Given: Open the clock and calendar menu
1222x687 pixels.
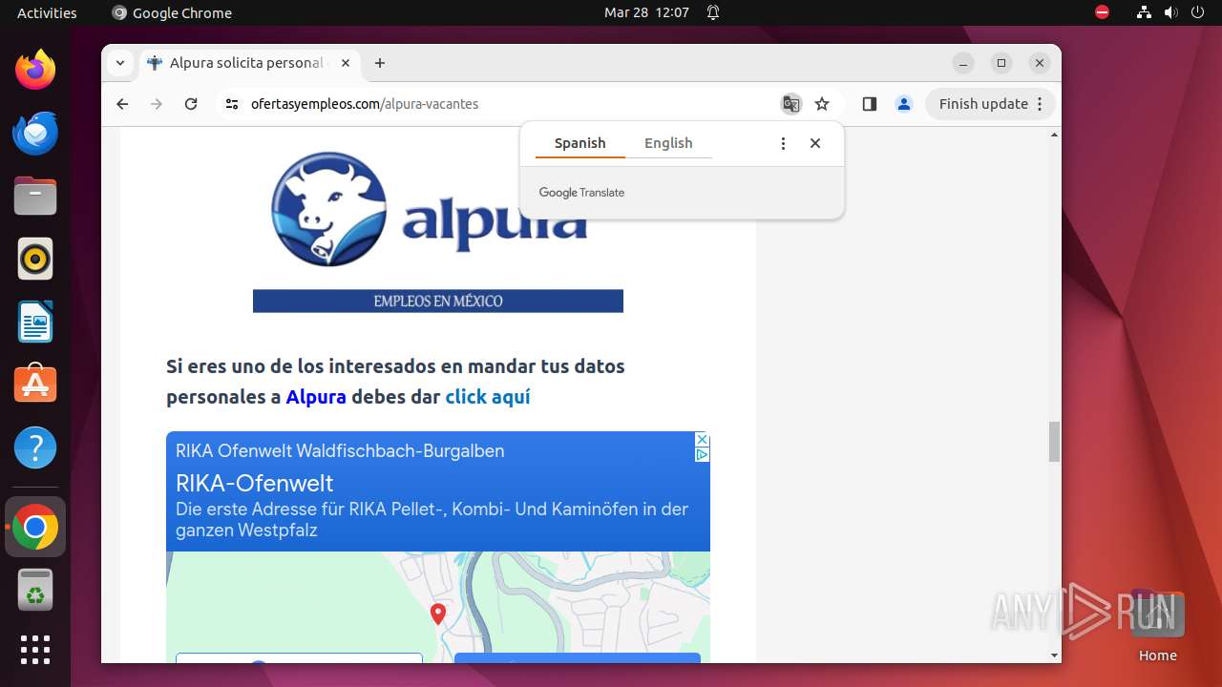Looking at the screenshot, I should (646, 12).
